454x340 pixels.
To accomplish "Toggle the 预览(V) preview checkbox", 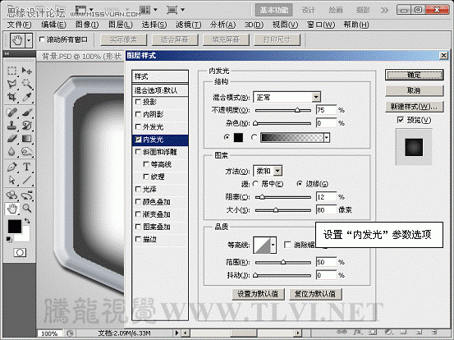I will (401, 120).
